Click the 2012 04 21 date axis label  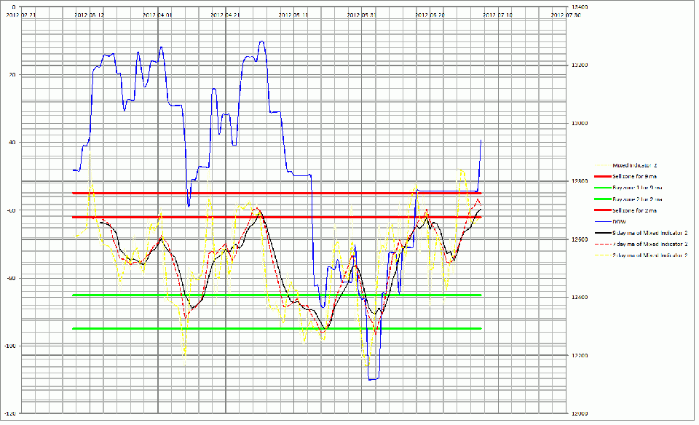click(225, 15)
